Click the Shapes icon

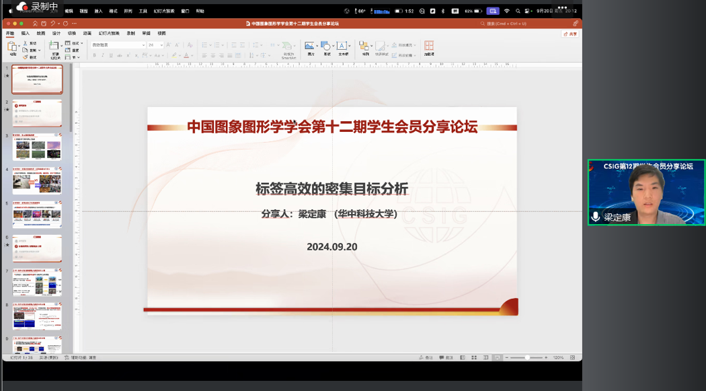(x=325, y=46)
